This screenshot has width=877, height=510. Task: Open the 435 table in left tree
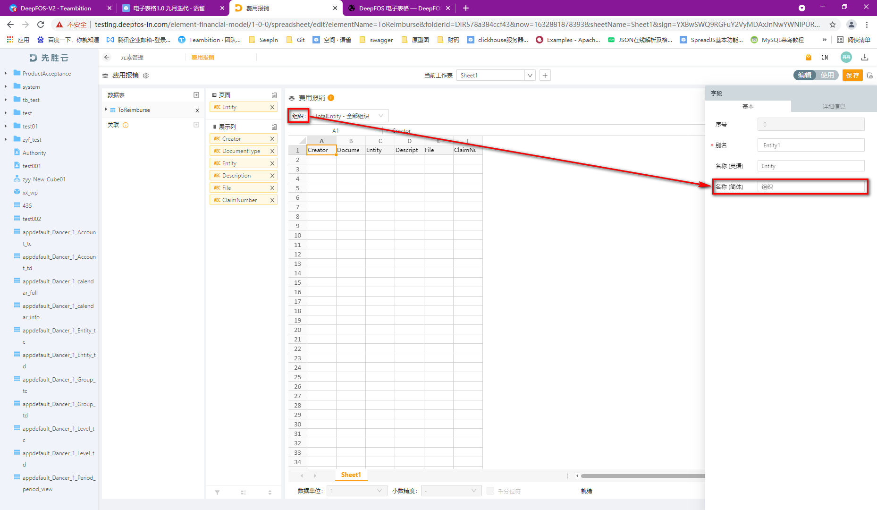pyautogui.click(x=27, y=205)
